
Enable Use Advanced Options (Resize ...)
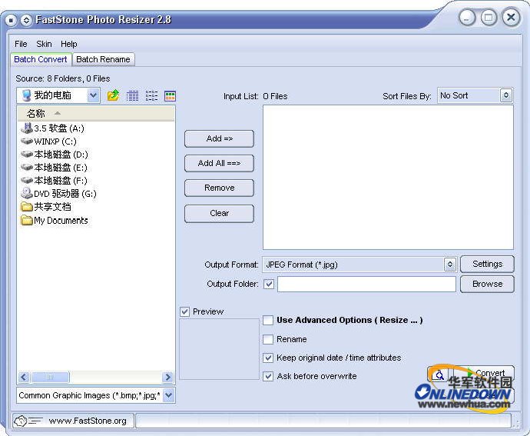[268, 320]
